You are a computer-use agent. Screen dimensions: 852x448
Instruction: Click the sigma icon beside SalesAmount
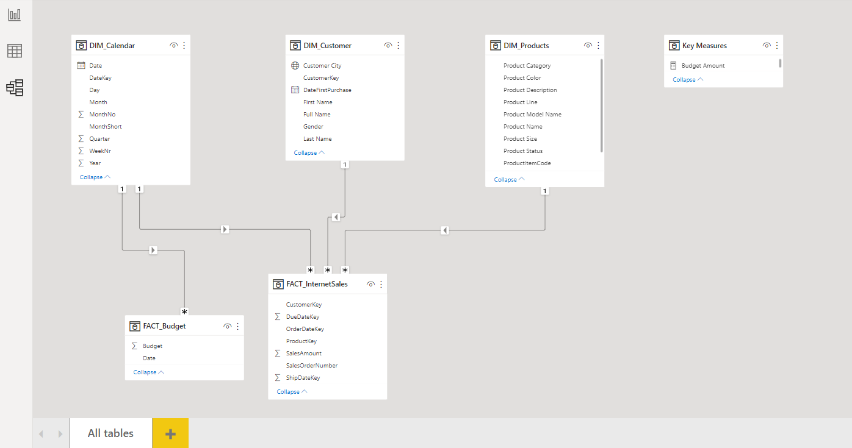[x=278, y=353]
